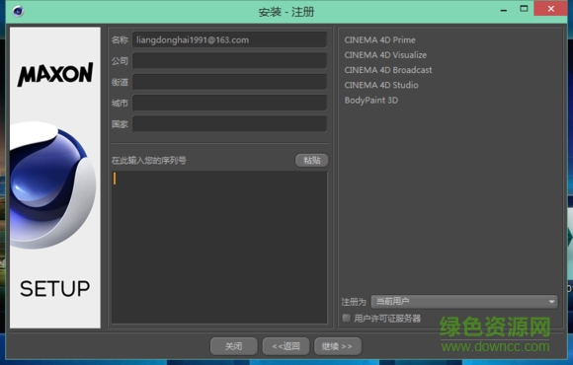573x365 pixels.
Task: Click the <<返回 back button
Action: (x=286, y=346)
